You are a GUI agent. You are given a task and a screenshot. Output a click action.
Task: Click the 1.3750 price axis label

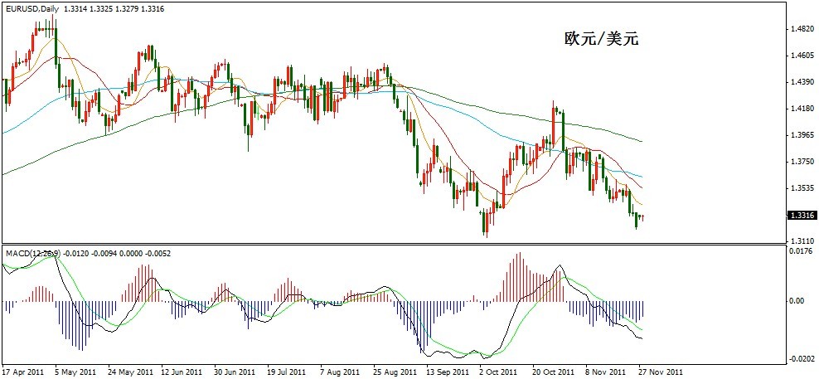804,162
